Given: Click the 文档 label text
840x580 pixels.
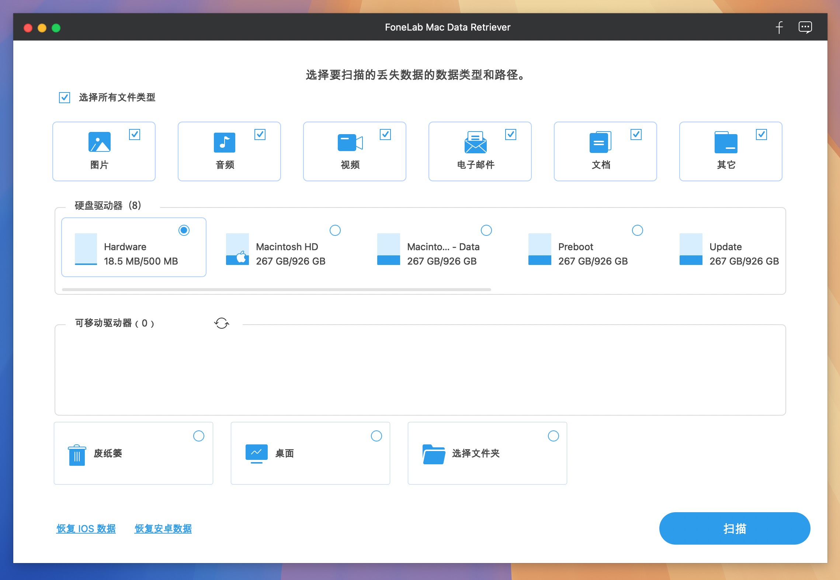Looking at the screenshot, I should click(x=601, y=165).
